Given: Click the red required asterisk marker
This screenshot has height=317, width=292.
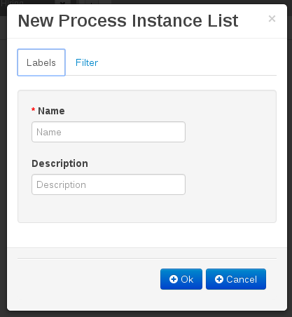Looking at the screenshot, I should point(33,109).
